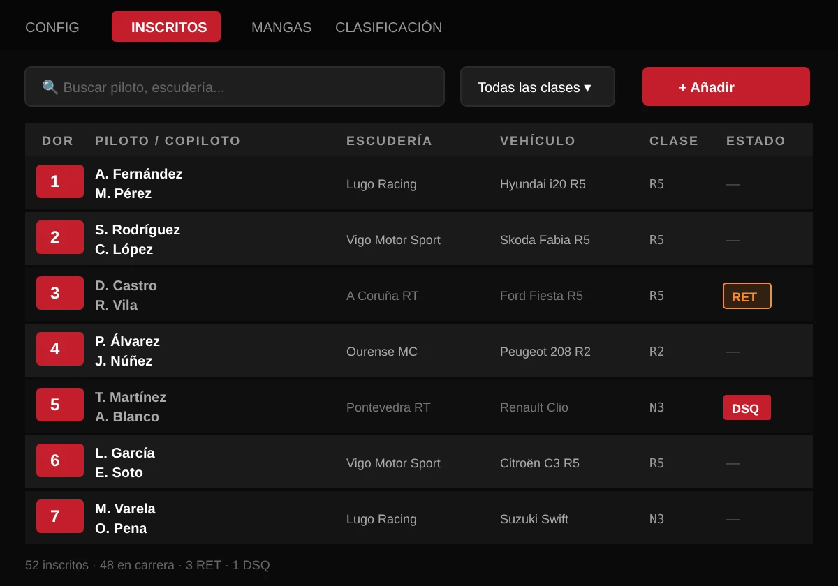Select bib number 6 badge
This screenshot has height=586, width=838.
point(60,460)
